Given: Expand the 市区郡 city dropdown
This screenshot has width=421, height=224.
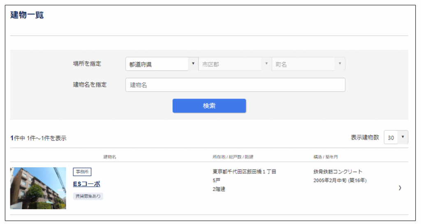Looking at the screenshot, I should pyautogui.click(x=234, y=64).
